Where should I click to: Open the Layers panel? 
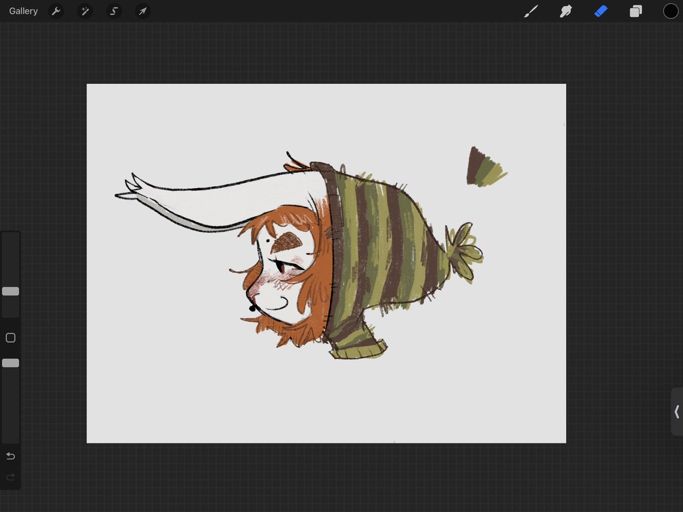click(636, 11)
